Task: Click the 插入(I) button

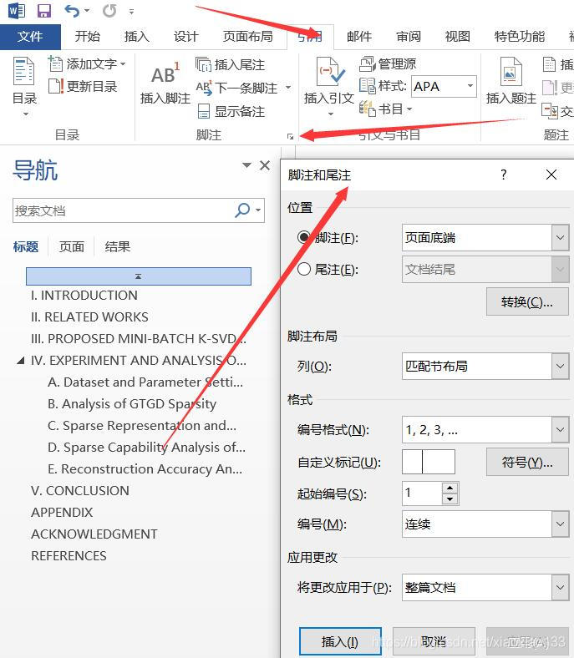Action: pyautogui.click(x=340, y=641)
